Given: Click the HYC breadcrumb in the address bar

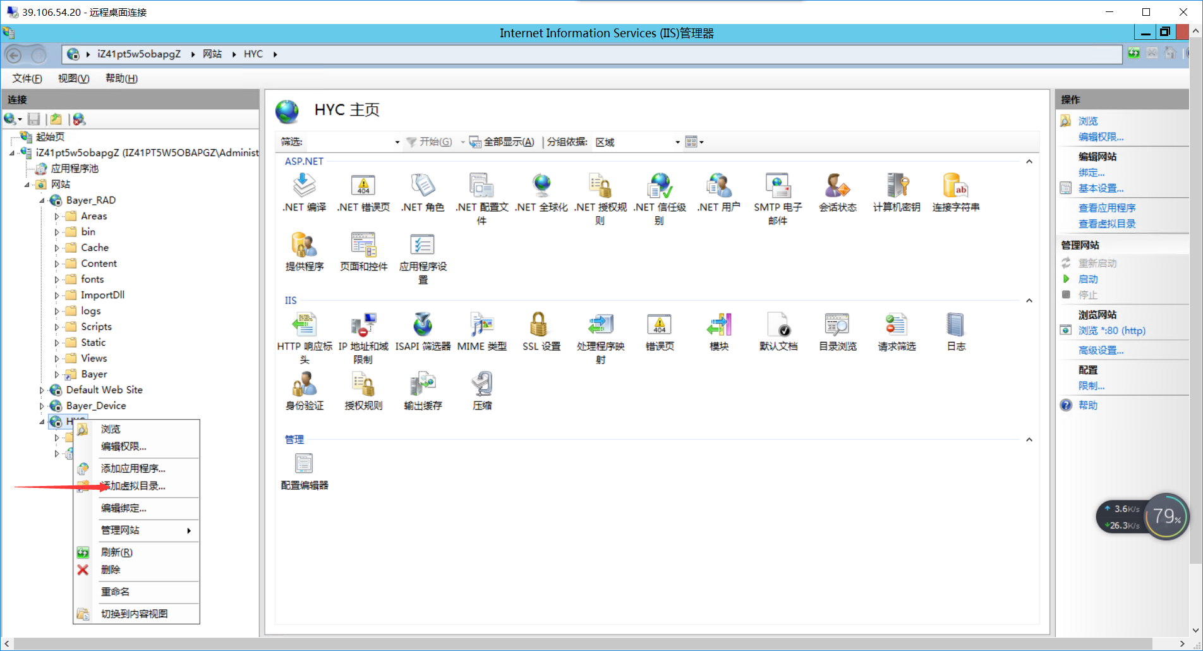Looking at the screenshot, I should [x=253, y=54].
